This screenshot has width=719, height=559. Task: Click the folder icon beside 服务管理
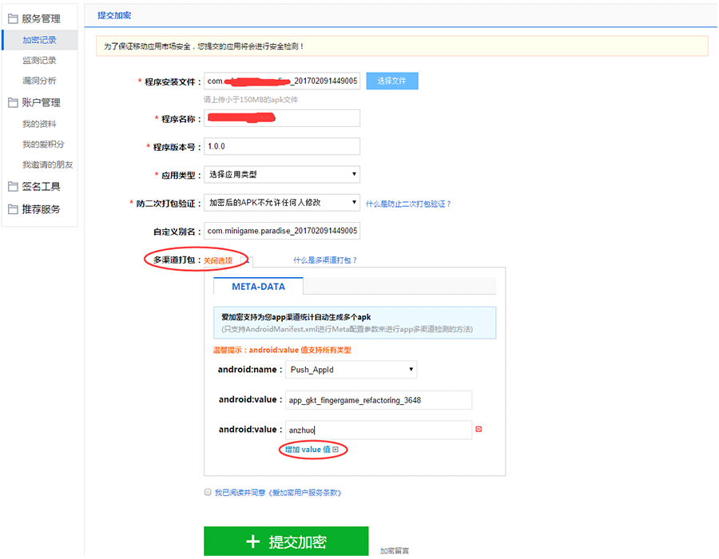pos(13,18)
